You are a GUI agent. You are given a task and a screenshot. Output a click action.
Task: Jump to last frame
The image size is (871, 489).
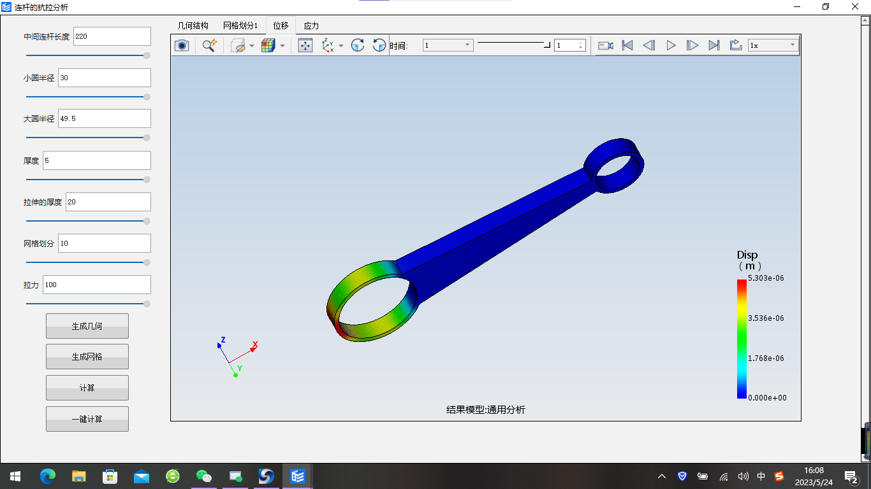[x=714, y=45]
